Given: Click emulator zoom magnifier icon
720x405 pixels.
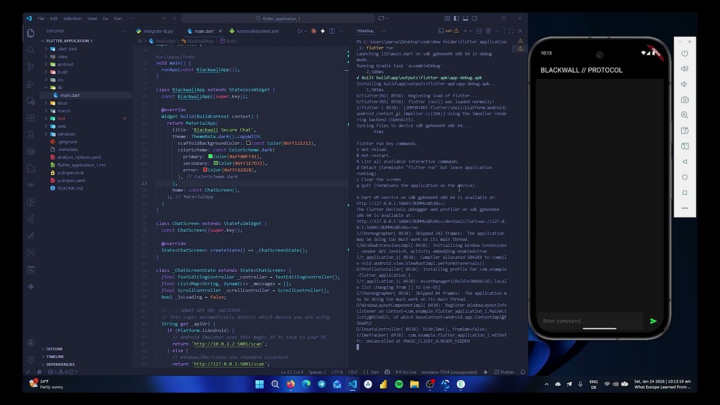Looking at the screenshot, I should (x=685, y=115).
